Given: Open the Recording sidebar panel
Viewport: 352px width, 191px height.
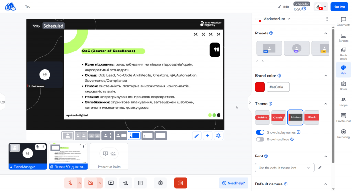Looking at the screenshot, I should click(343, 134).
